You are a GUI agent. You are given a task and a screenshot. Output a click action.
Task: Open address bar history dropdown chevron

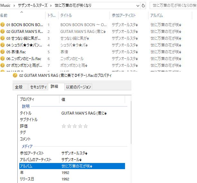point(138,6)
